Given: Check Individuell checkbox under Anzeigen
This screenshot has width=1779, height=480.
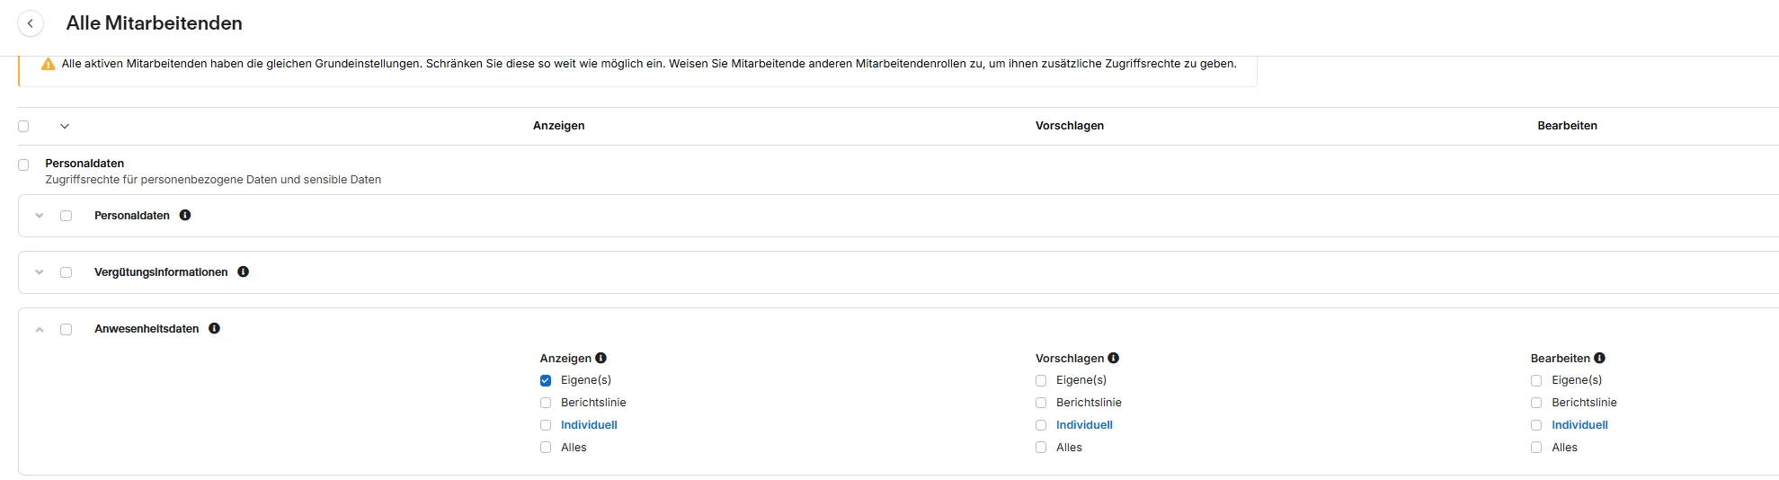Looking at the screenshot, I should pyautogui.click(x=546, y=425).
